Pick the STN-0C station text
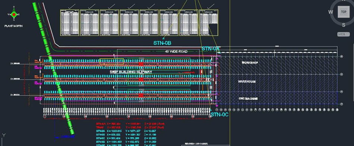The image size is (354, 146). 220,115
